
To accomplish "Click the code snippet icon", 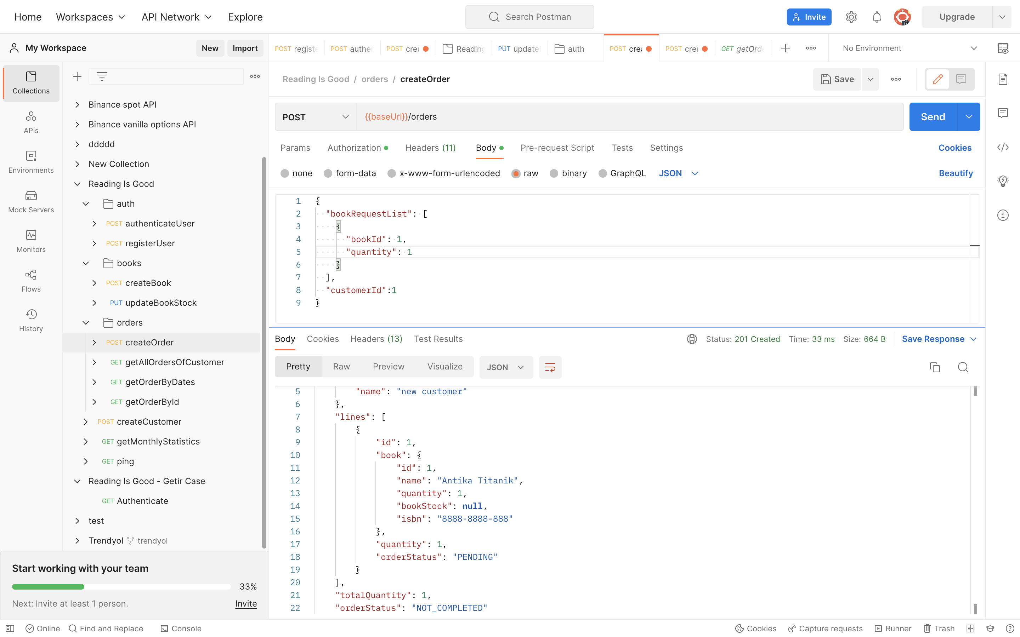I will pos(1003,147).
